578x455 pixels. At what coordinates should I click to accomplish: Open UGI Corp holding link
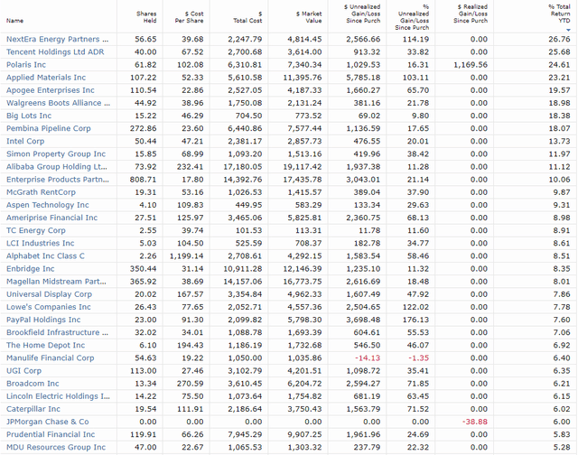coord(23,371)
